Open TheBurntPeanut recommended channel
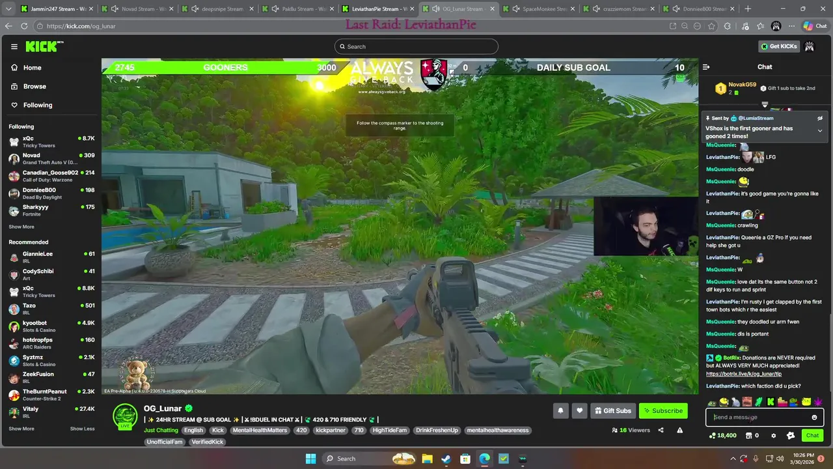 pyautogui.click(x=51, y=395)
